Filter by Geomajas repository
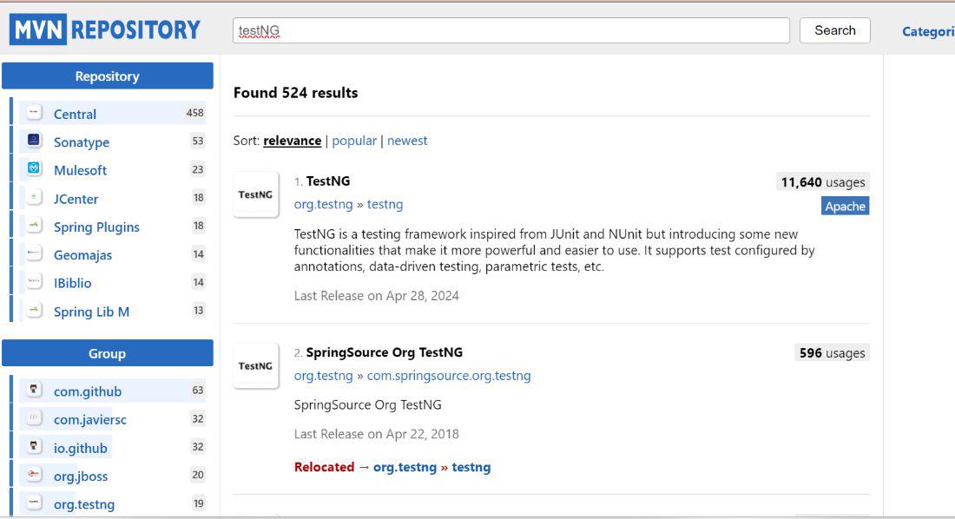955x519 pixels. [x=82, y=254]
